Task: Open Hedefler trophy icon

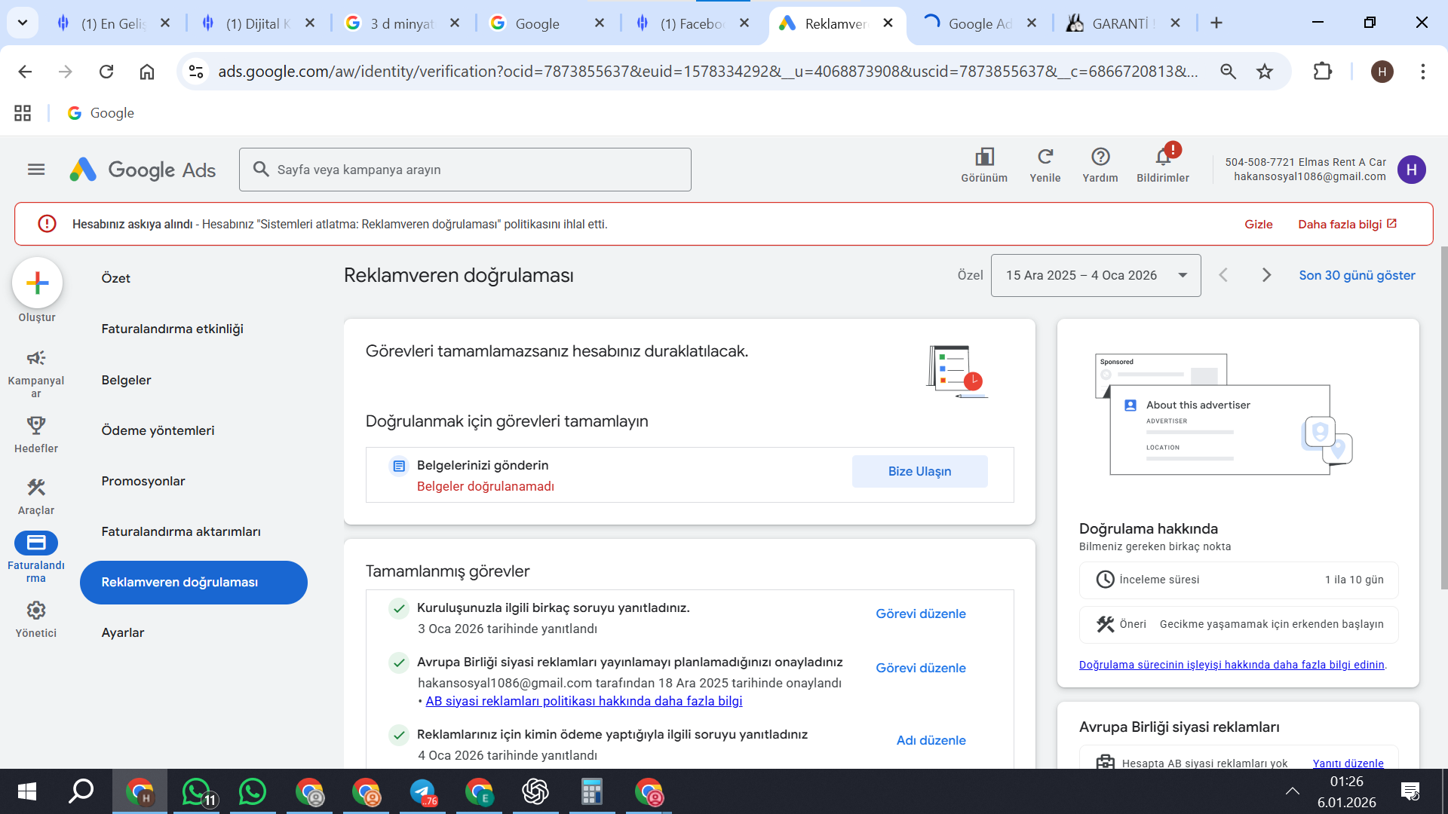Action: (36, 435)
